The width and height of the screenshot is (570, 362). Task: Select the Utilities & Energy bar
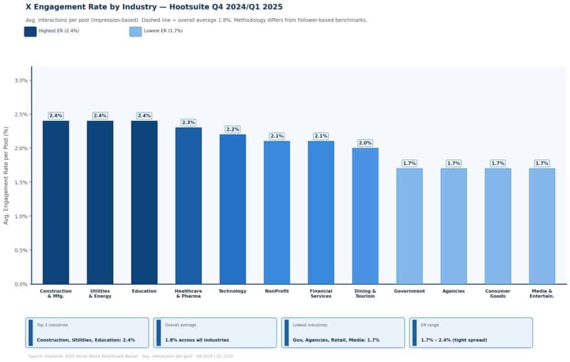pos(100,202)
